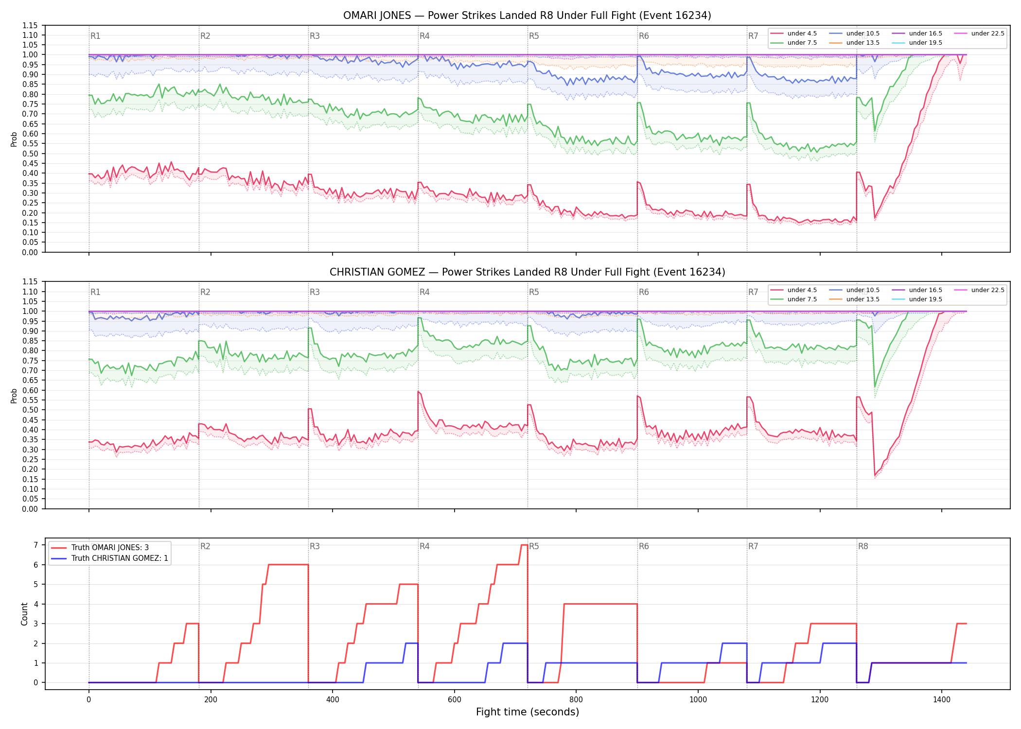Click the R4 round marker in the Count chart
This screenshot has height=729, width=1021.
click(x=424, y=546)
